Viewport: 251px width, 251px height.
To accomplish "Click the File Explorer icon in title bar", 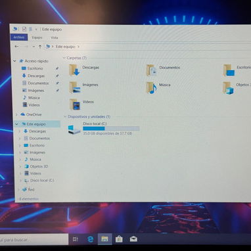I will point(15,29).
